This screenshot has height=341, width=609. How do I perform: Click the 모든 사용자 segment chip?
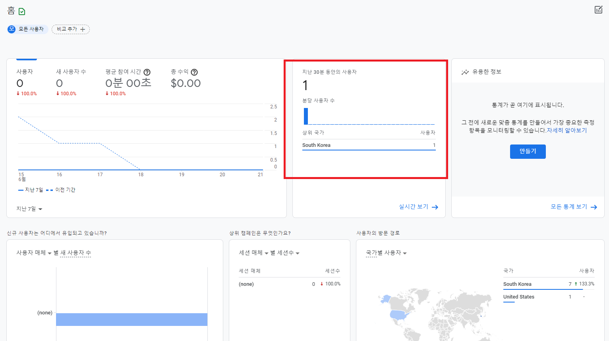[28, 29]
